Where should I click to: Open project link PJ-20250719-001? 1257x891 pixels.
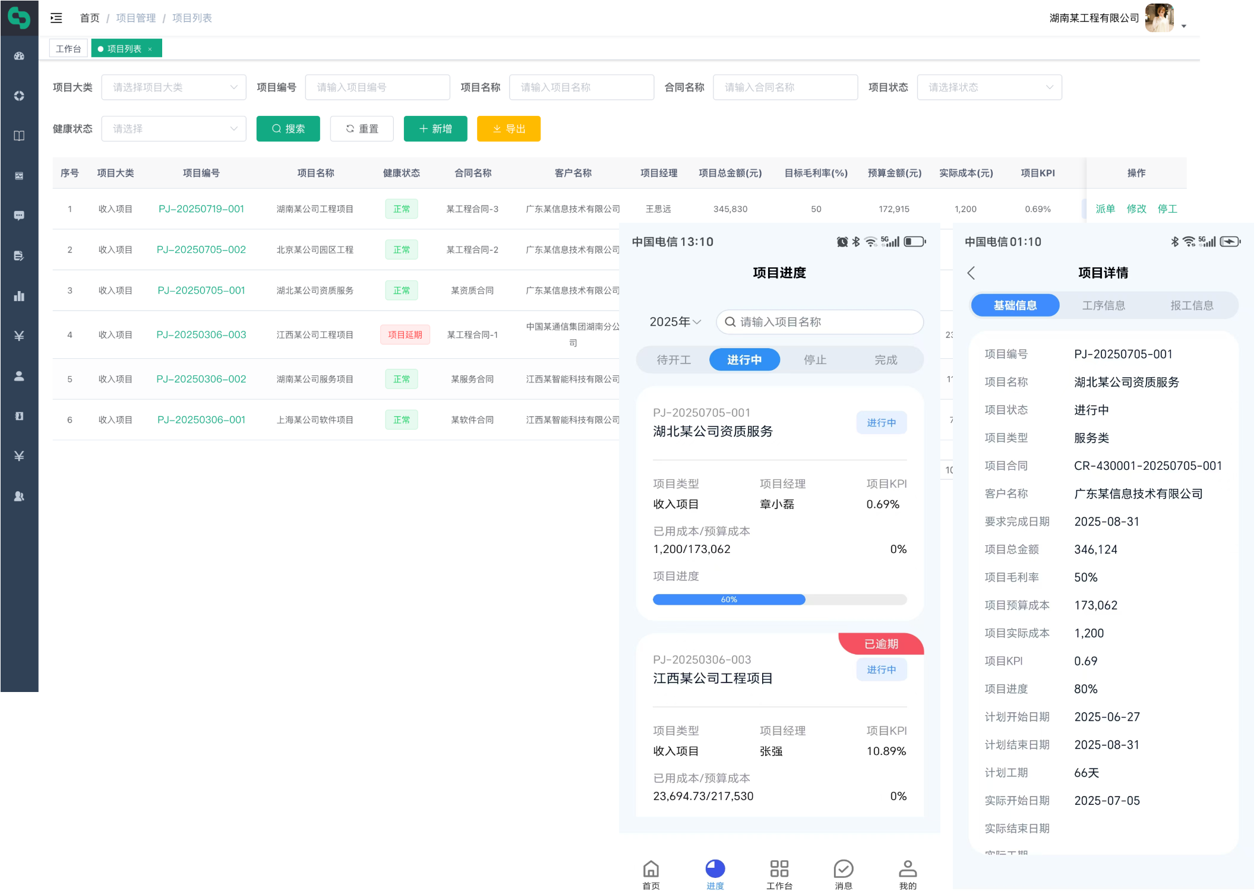tap(201, 209)
